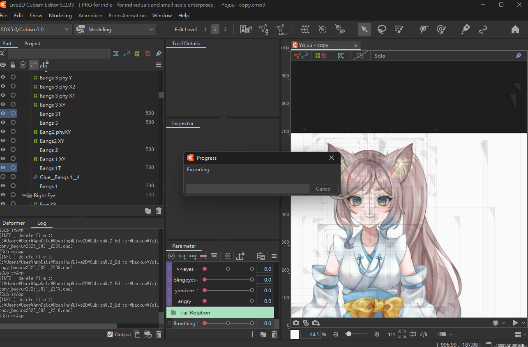
Task: Click the manual mesh edit tool
Action: click(x=264, y=29)
